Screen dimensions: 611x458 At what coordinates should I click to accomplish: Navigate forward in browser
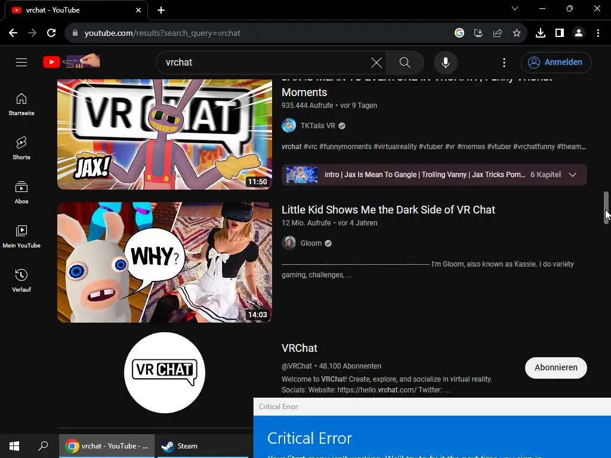coord(32,33)
